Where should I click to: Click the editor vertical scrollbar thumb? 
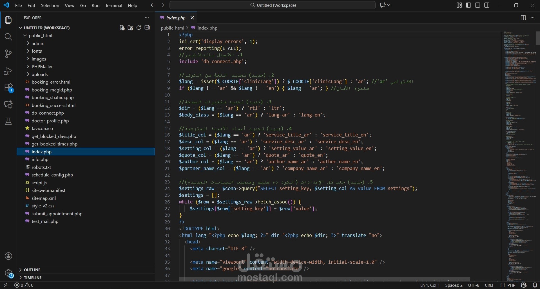(537, 38)
